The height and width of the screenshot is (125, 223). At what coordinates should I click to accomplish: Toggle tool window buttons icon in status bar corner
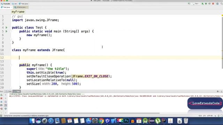[x=1, y=116]
